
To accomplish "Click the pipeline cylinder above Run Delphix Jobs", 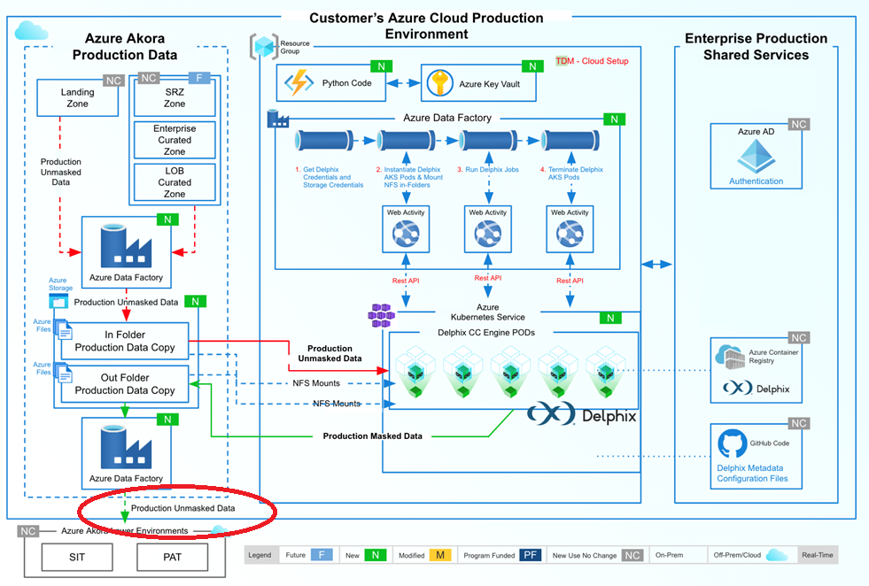I will pyautogui.click(x=488, y=140).
